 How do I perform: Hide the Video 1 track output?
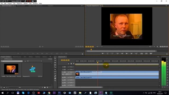pos(63,72)
